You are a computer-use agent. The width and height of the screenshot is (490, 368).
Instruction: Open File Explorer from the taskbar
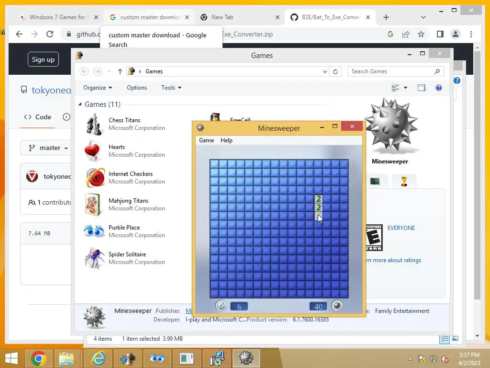[67, 358]
